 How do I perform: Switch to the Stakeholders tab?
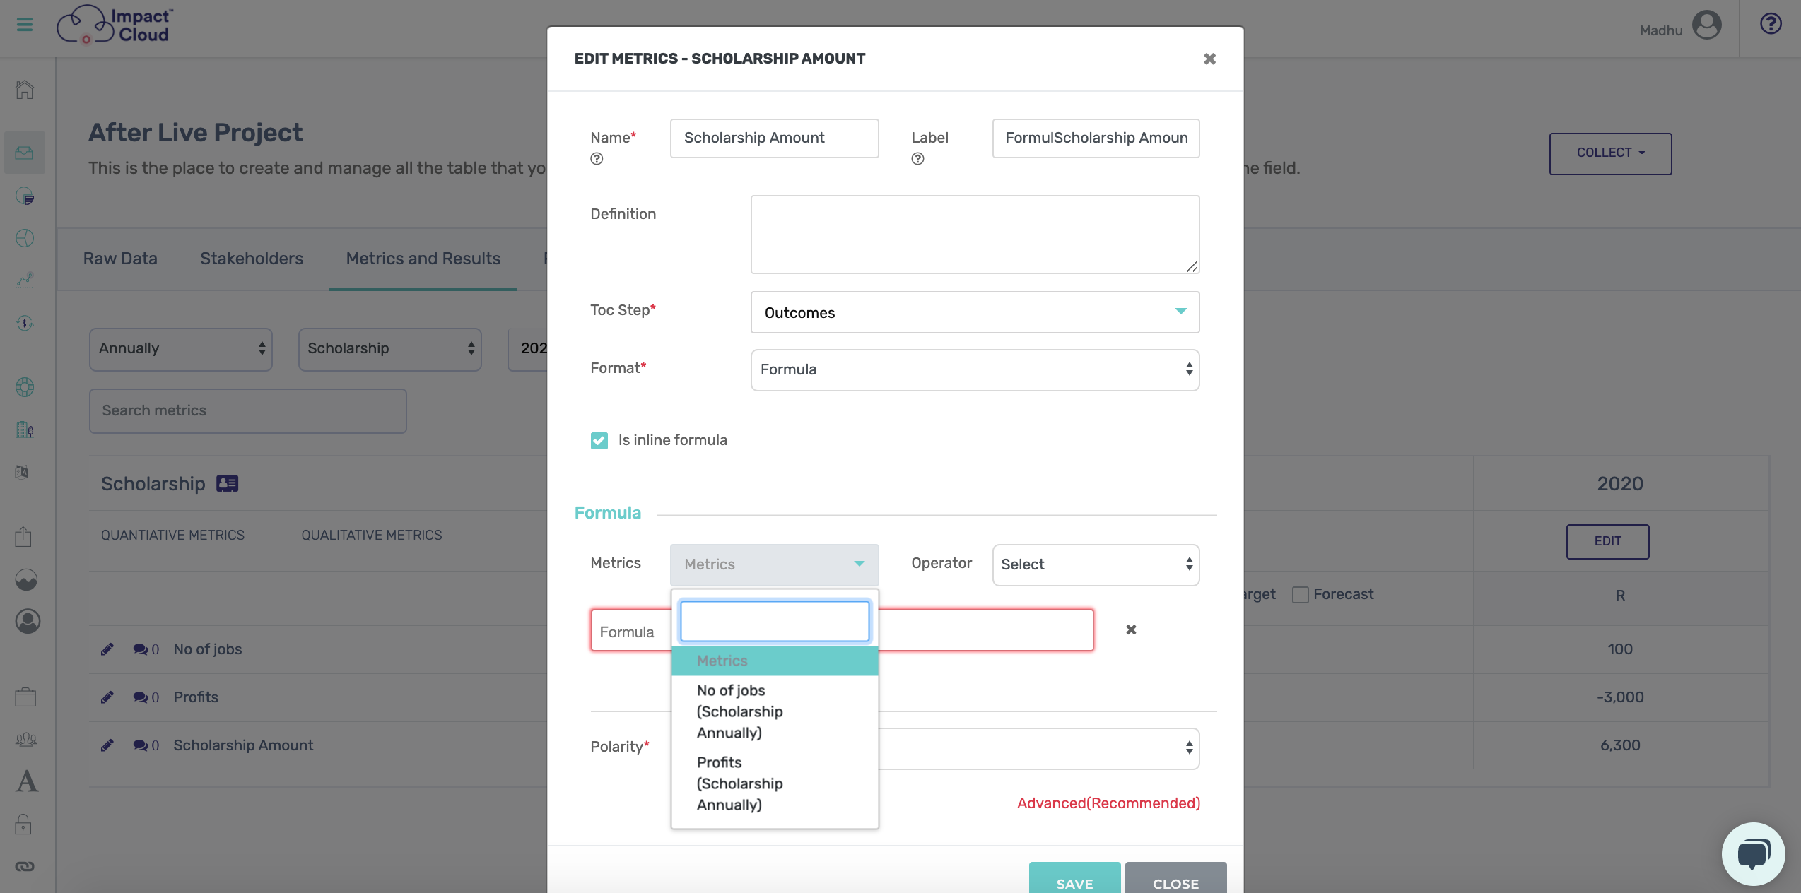252,259
